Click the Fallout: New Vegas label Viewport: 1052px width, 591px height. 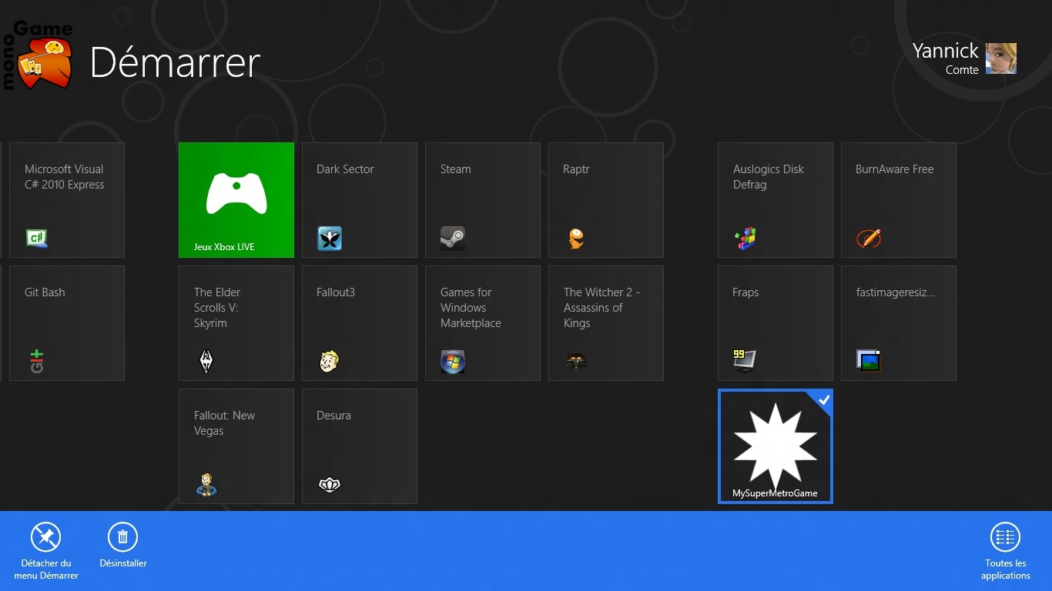(x=224, y=423)
